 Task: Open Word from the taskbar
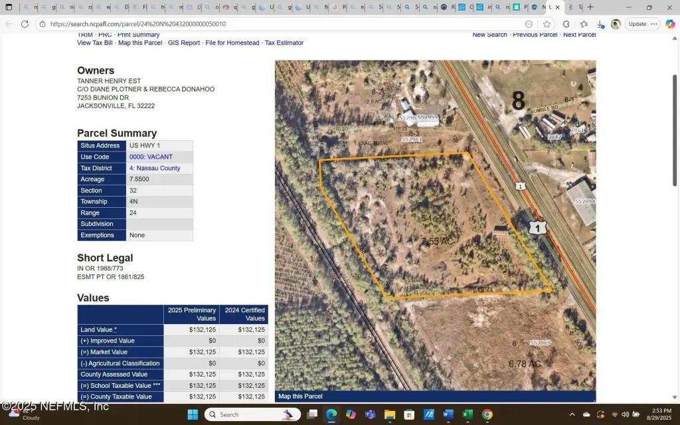(x=448, y=414)
